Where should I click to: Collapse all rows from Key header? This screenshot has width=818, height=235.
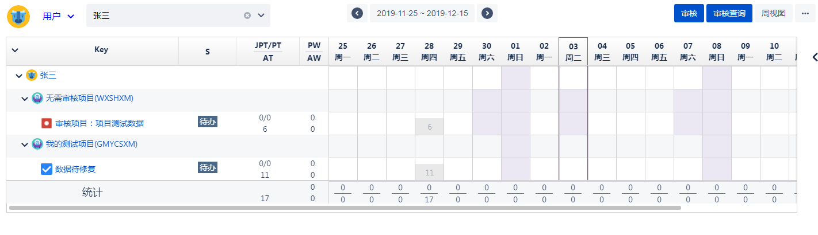pos(15,50)
